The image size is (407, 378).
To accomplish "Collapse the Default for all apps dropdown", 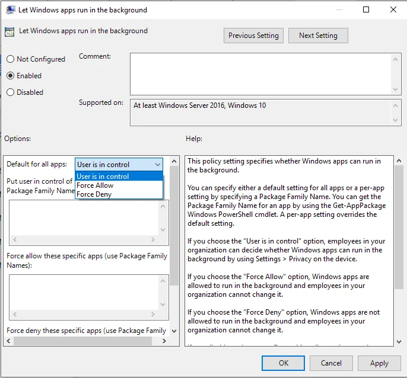I will 157,165.
